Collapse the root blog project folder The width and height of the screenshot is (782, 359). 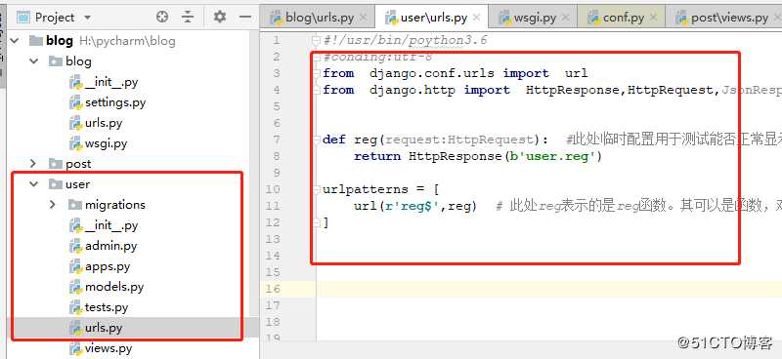(x=15, y=41)
